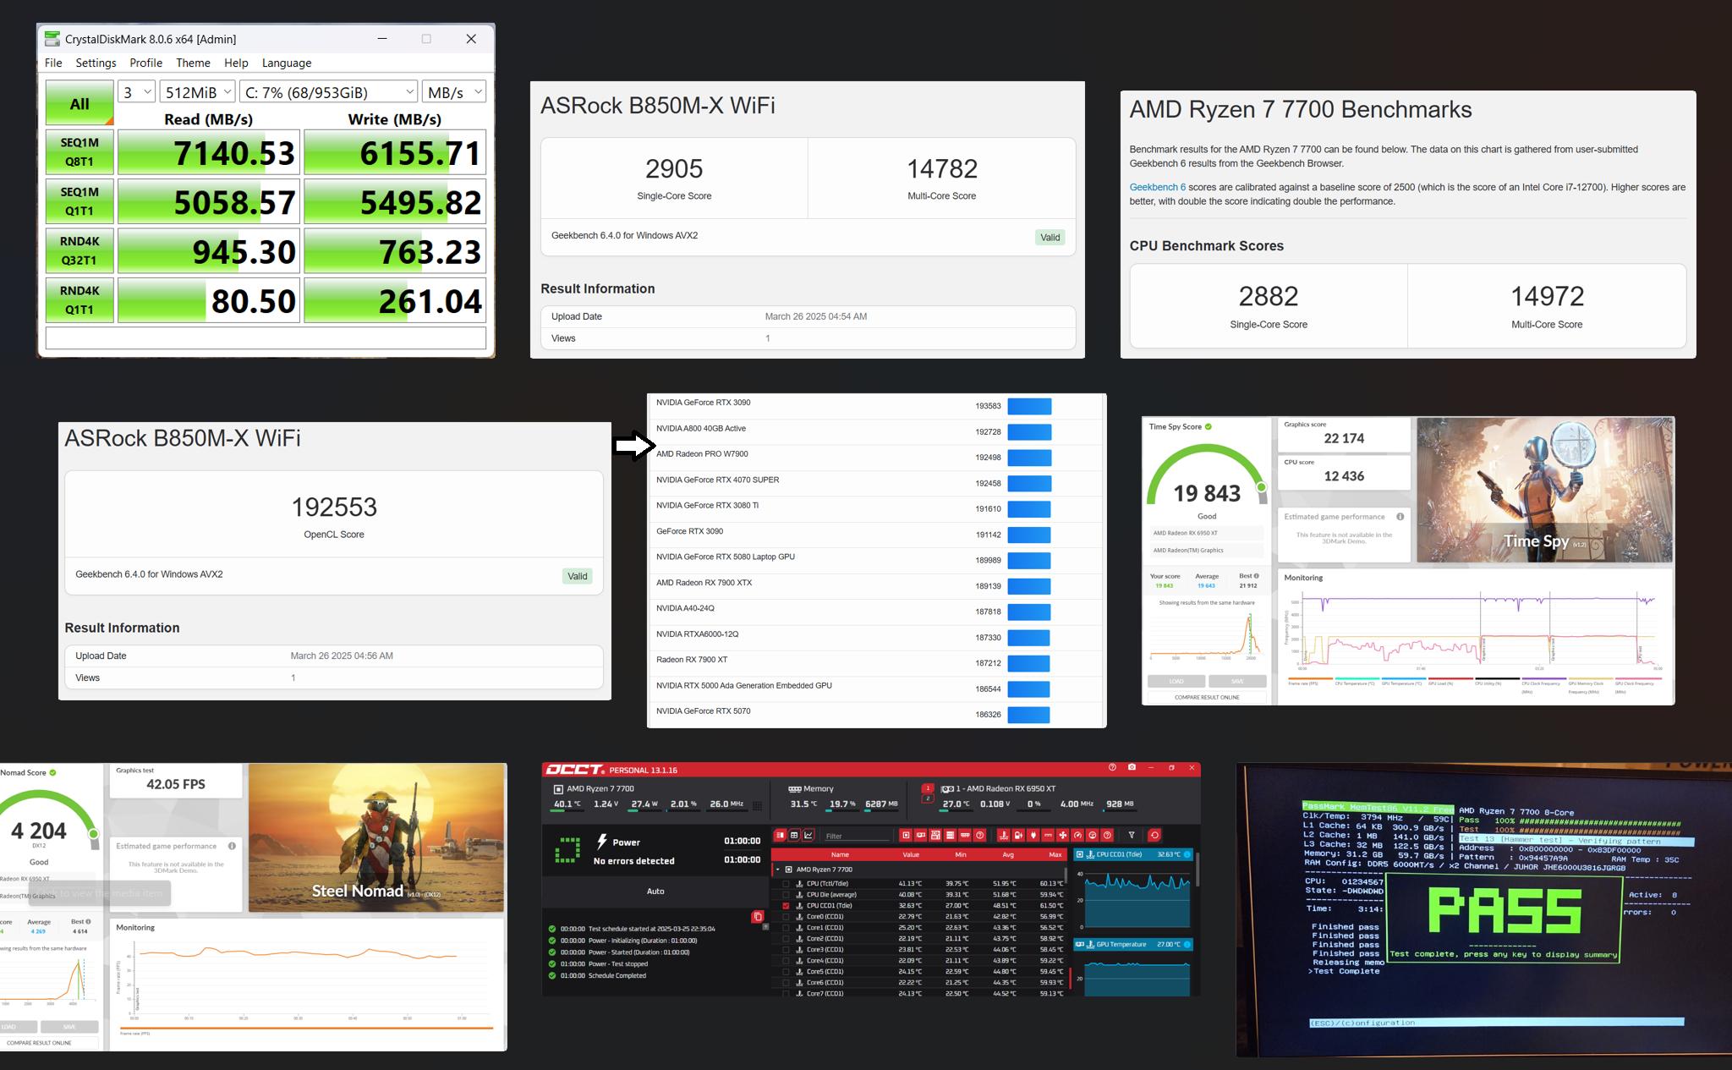The image size is (1732, 1070).
Task: Check the CPU (Tctl/Tdie) sensor checkbox
Action: point(786,884)
